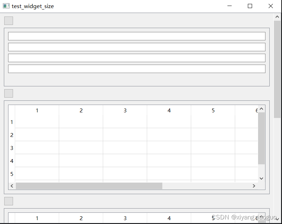Select column header 2 in second table
Viewport: 282px width, 224px height.
tap(81, 218)
